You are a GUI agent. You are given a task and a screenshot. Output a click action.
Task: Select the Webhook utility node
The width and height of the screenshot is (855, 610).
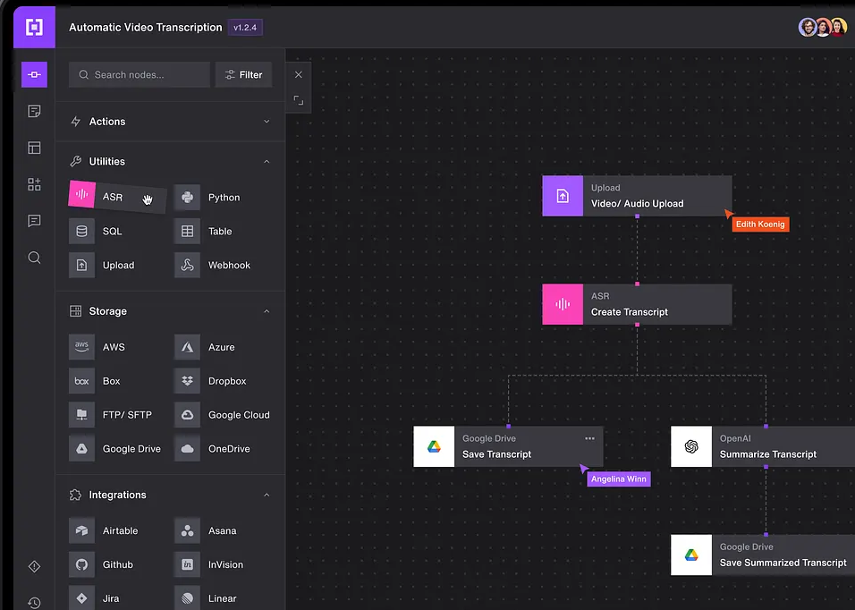coord(216,266)
